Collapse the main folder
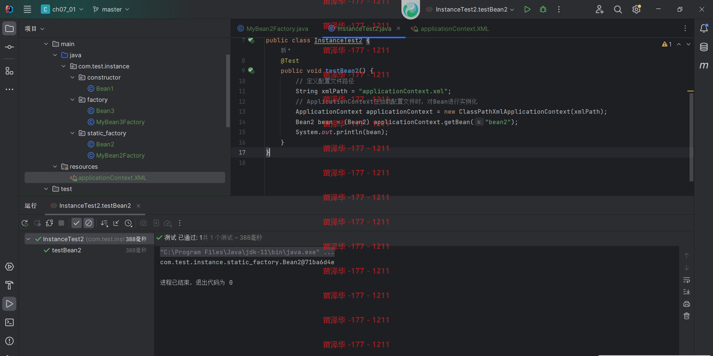The height and width of the screenshot is (356, 713). tap(46, 44)
